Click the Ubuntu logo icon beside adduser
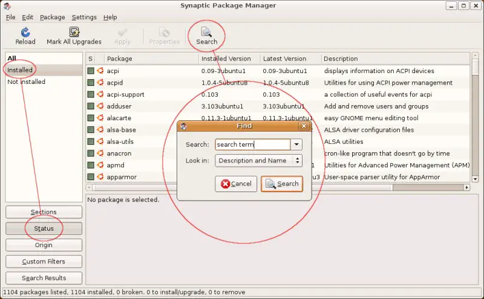 [x=100, y=106]
